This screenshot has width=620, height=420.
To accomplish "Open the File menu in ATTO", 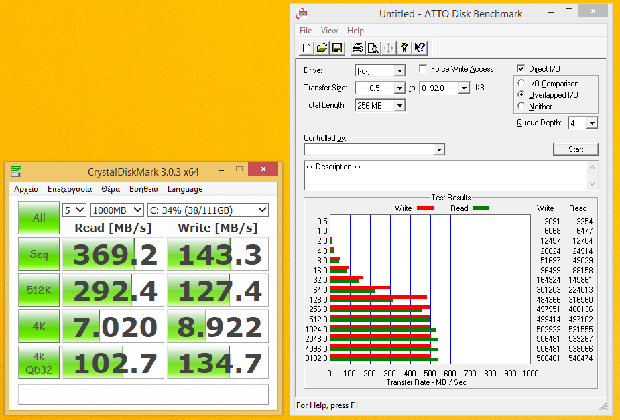I will coord(306,31).
